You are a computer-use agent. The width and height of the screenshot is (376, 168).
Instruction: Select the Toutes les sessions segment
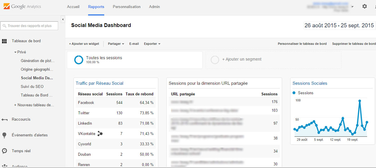135,60
